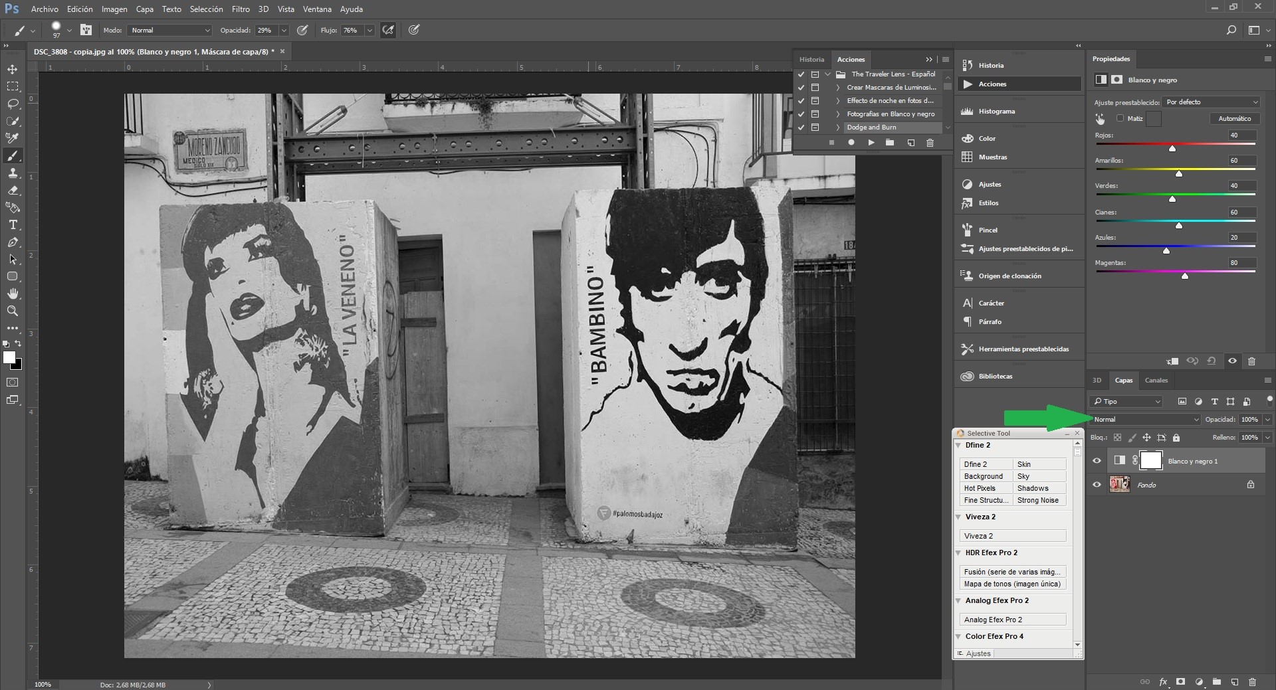Select the Lasso tool
Image resolution: width=1276 pixels, height=690 pixels.
tap(13, 104)
